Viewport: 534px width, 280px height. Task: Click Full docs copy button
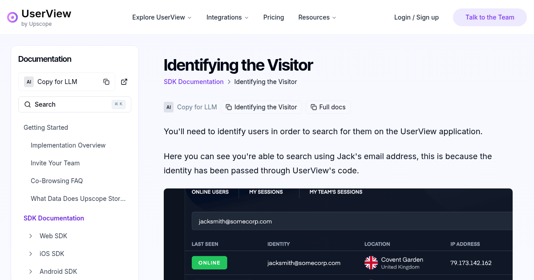[328, 107]
